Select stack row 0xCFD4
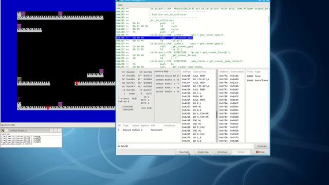329x185 pixels. tap(231, 141)
